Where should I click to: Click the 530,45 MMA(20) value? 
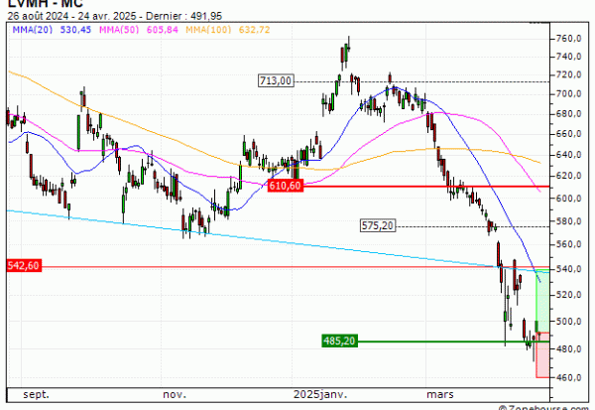(75, 30)
